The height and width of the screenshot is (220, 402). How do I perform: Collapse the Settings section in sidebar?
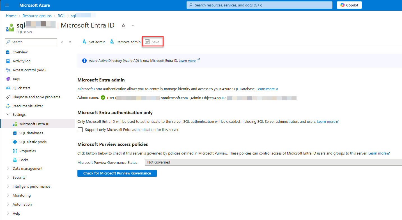tap(8, 115)
